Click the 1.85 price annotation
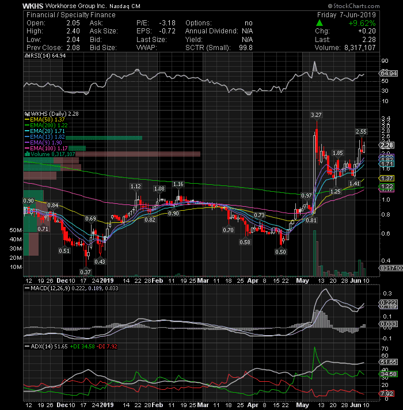This screenshot has width=403, height=410. [337, 153]
